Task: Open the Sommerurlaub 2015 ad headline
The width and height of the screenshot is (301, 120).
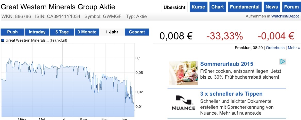Action: click(227, 64)
